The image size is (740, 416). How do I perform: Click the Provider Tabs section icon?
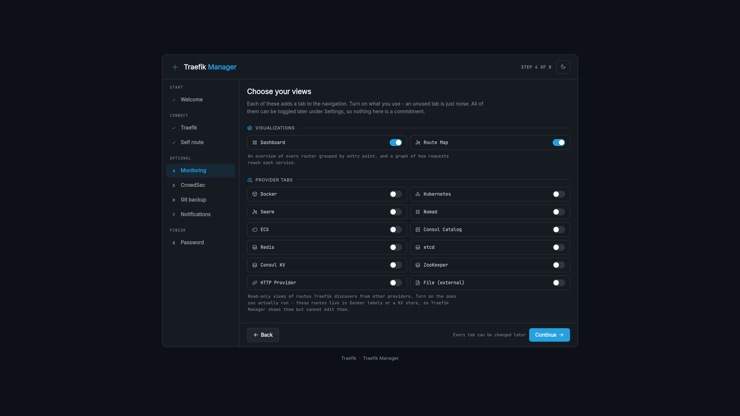[250, 180]
